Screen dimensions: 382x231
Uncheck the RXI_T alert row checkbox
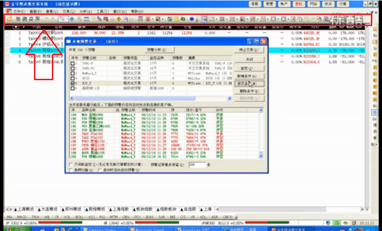73,83
